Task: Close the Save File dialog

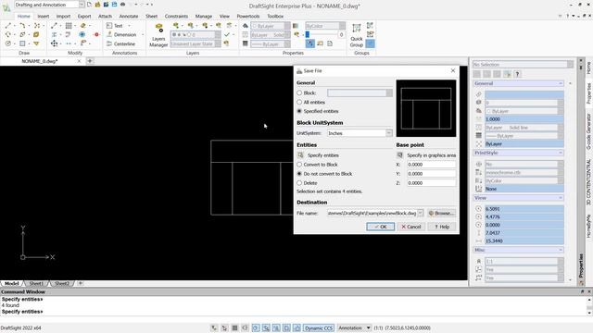Action: click(x=453, y=70)
